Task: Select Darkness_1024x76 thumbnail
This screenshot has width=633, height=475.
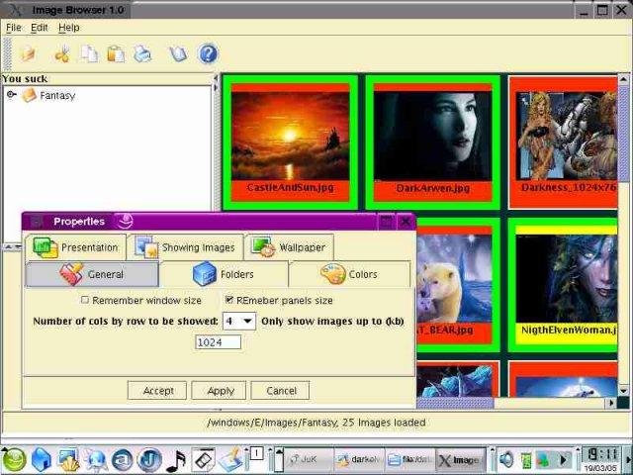Action: (x=563, y=142)
